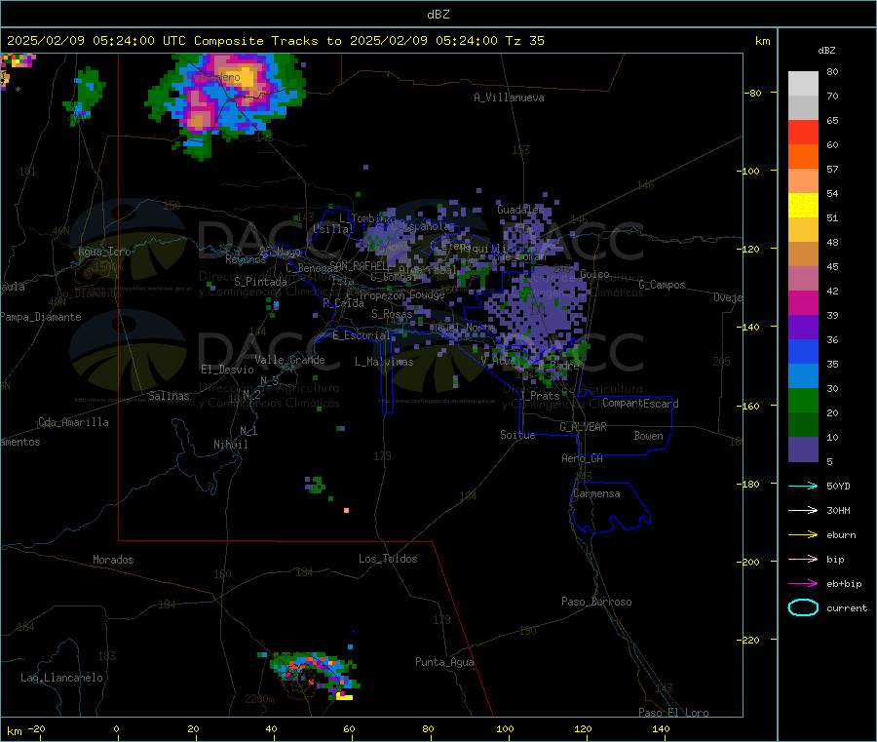
Task: Click the 'Pampa_Diamante' map label
Action: pos(41,317)
